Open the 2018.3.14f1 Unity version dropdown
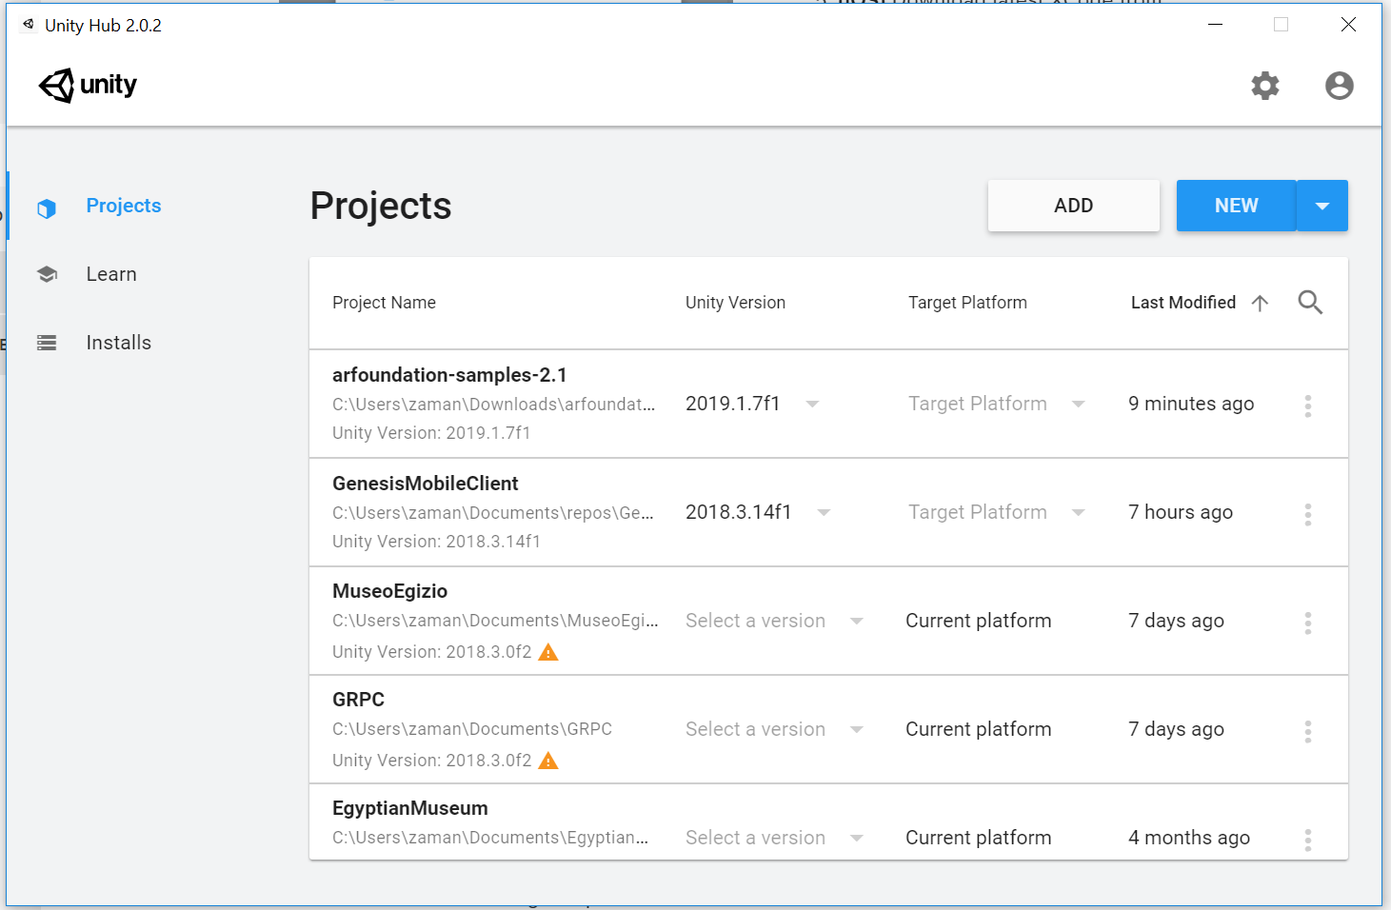The height and width of the screenshot is (910, 1391). (x=758, y=512)
